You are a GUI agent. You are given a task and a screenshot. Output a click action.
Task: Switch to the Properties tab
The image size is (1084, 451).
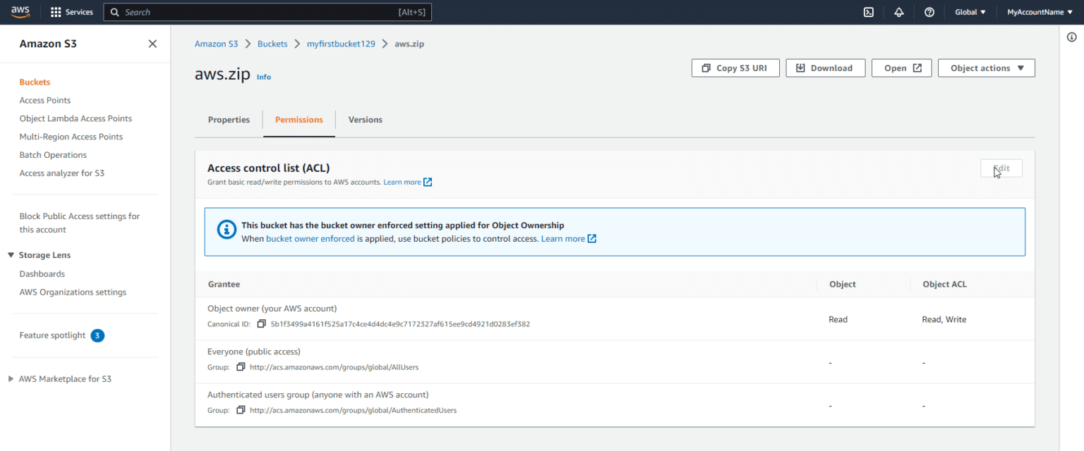[x=229, y=120]
